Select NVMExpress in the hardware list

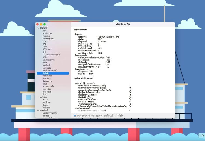pos(48,39)
